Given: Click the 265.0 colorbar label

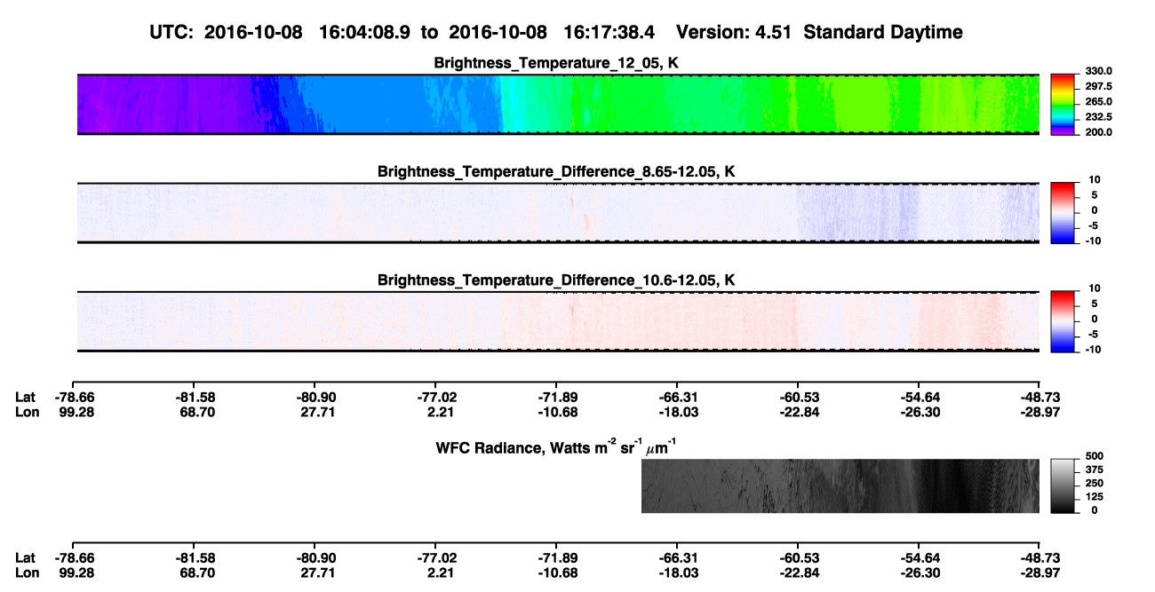Looking at the screenshot, I should tap(1097, 101).
